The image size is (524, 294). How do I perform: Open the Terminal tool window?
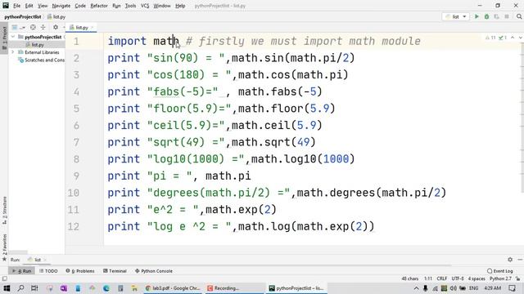(x=115, y=271)
